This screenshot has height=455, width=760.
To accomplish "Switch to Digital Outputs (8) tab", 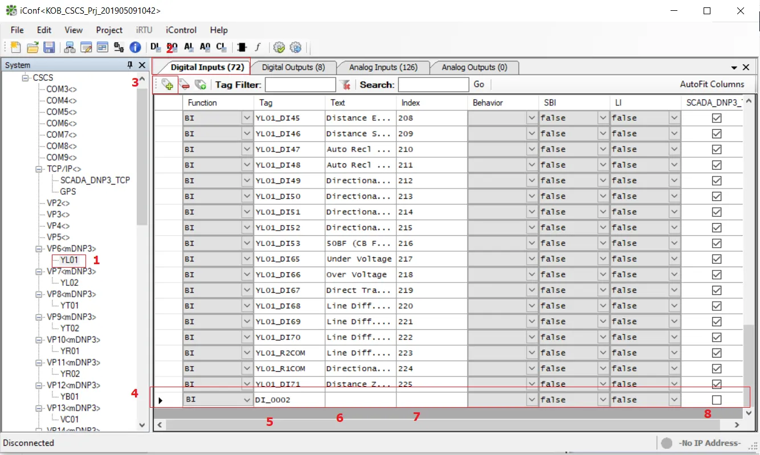I will point(293,67).
